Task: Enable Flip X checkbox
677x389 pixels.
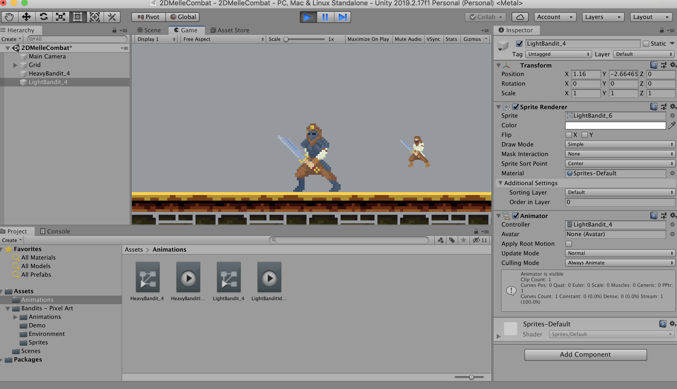Action: click(568, 135)
